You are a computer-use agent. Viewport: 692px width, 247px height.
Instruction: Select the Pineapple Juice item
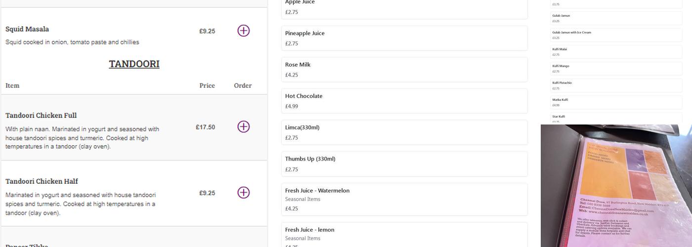click(404, 38)
